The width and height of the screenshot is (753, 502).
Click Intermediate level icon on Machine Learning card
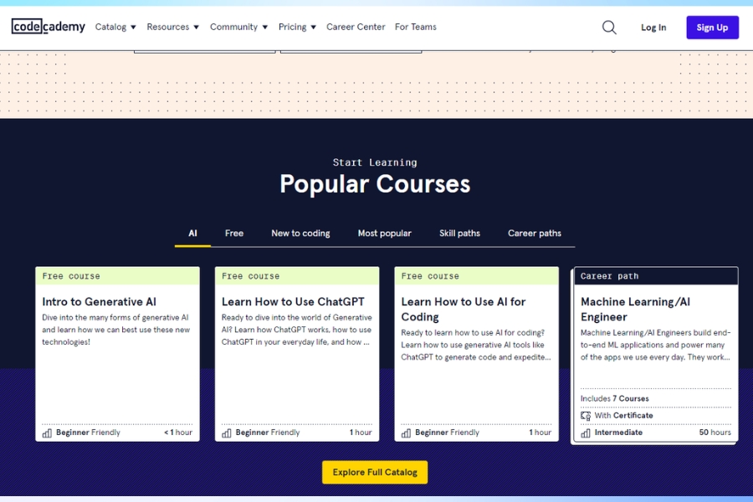click(x=586, y=433)
